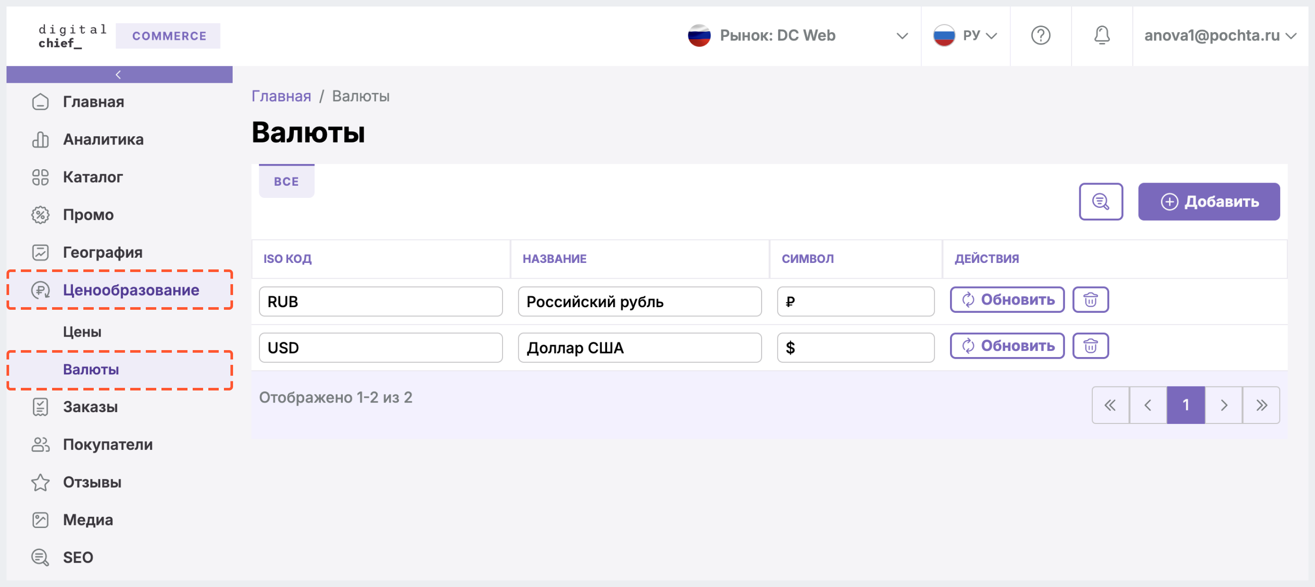1315x587 pixels.
Task: Click the collapse sidebar arrow button
Action: pyautogui.click(x=119, y=75)
